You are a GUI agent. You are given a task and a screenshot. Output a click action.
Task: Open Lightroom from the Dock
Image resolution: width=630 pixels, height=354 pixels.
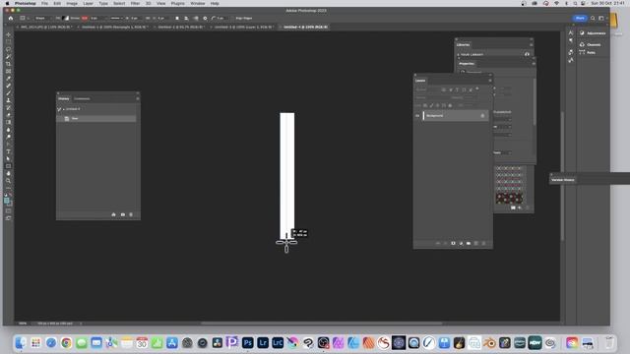click(x=263, y=343)
